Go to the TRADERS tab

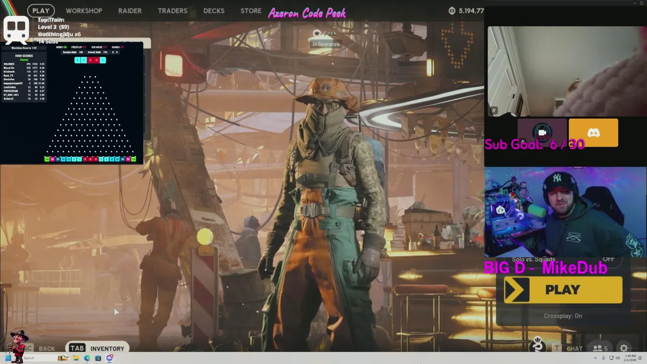pos(172,11)
